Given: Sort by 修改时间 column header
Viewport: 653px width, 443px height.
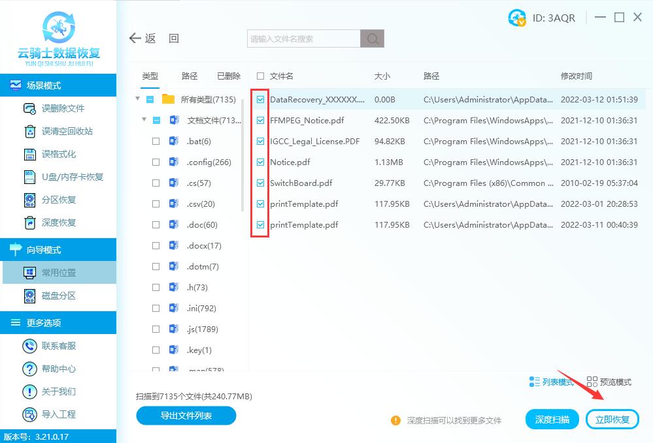Looking at the screenshot, I should (x=577, y=76).
